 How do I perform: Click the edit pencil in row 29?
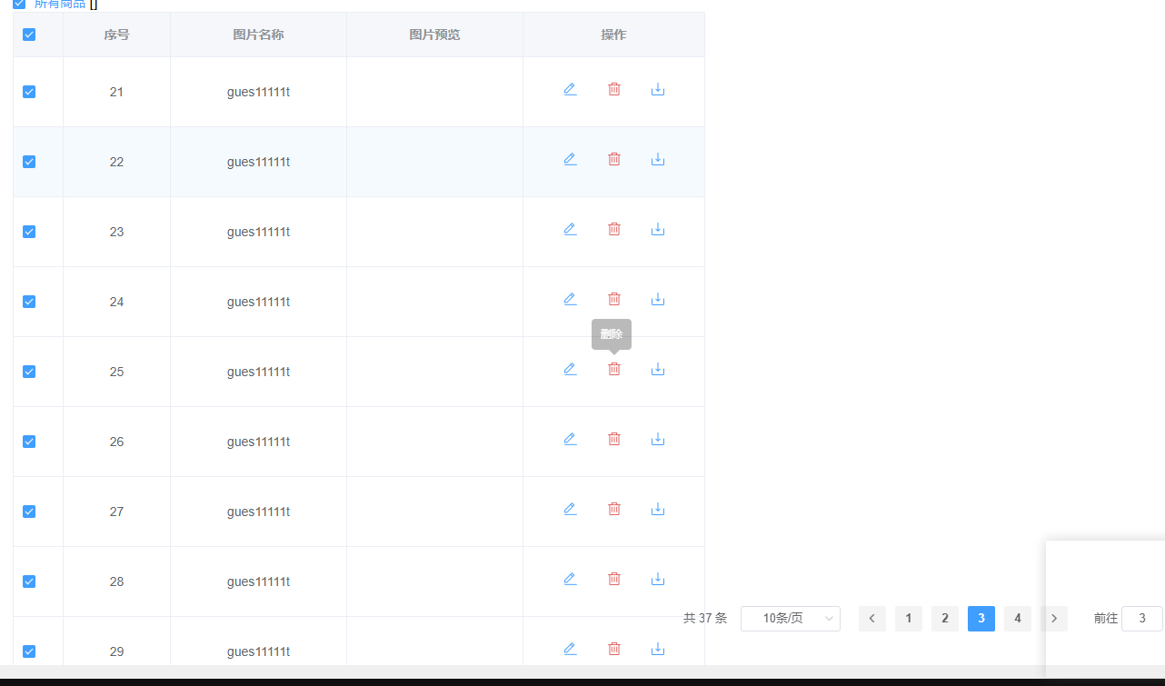click(x=571, y=649)
